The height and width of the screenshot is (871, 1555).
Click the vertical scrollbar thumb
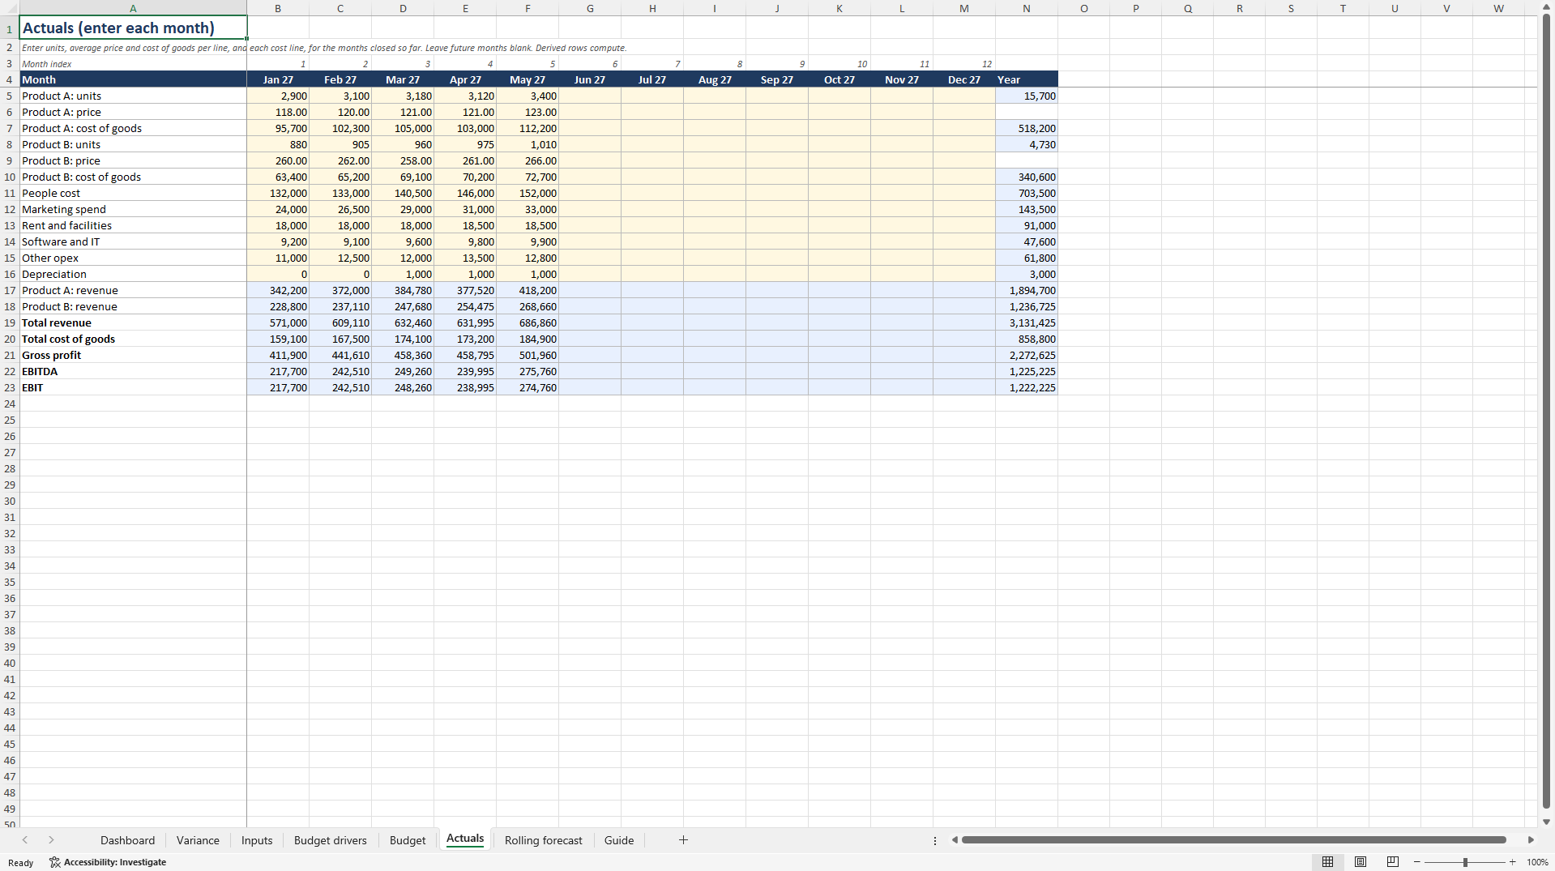[1546, 412]
